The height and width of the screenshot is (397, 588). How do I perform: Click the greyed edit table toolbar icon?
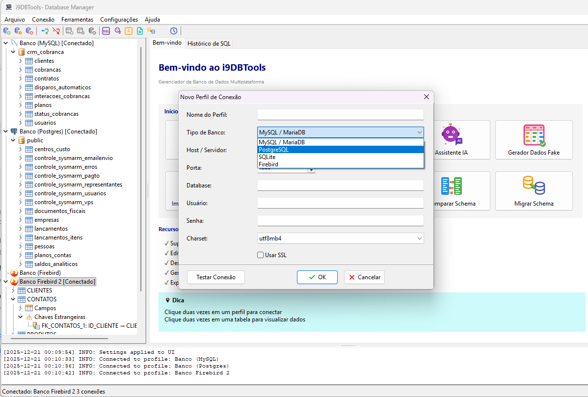(80, 31)
